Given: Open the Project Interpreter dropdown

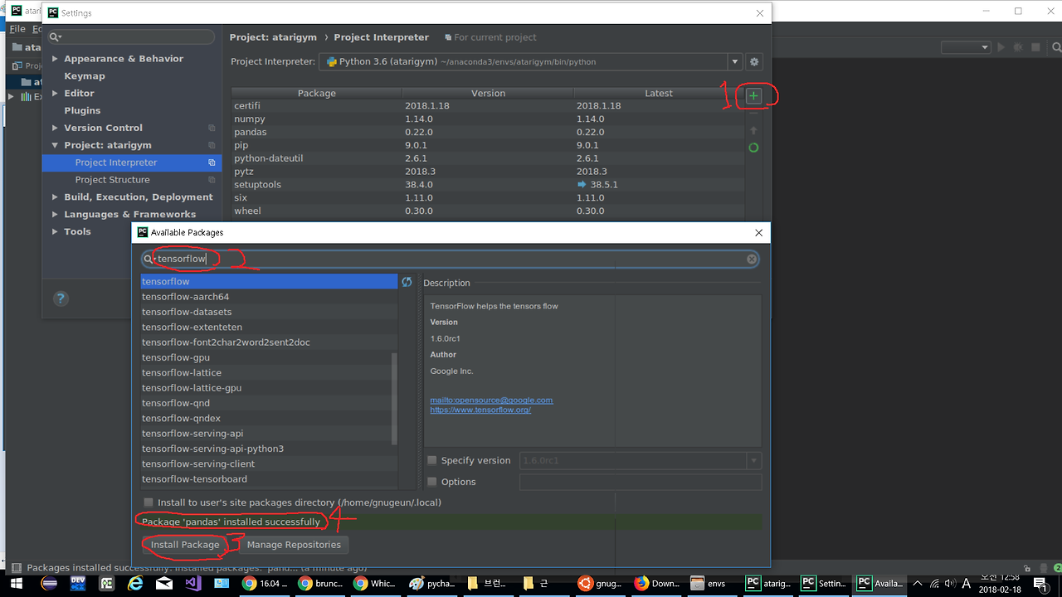Looking at the screenshot, I should (735, 61).
